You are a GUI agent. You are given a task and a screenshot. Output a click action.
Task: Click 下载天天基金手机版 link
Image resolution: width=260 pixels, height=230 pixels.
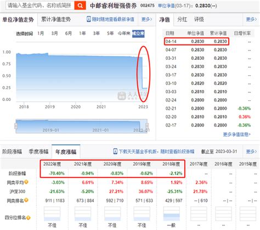tap(156, 152)
